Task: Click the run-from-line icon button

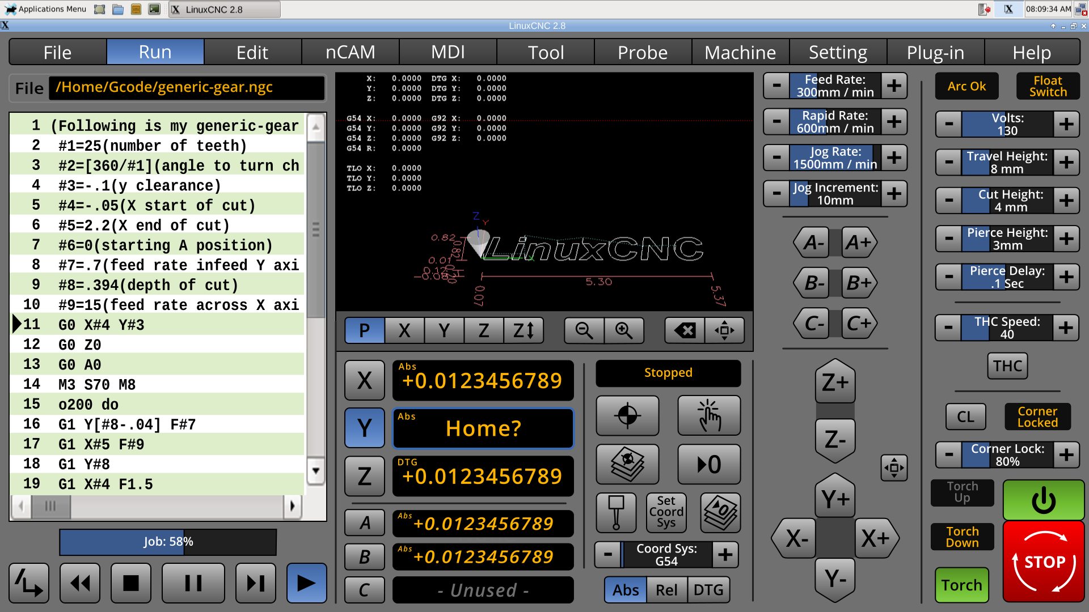Action: 29,583
